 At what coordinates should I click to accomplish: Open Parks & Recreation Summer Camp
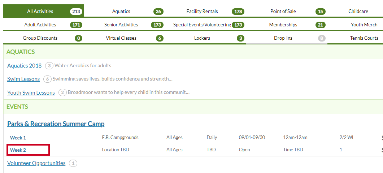pyautogui.click(x=56, y=124)
